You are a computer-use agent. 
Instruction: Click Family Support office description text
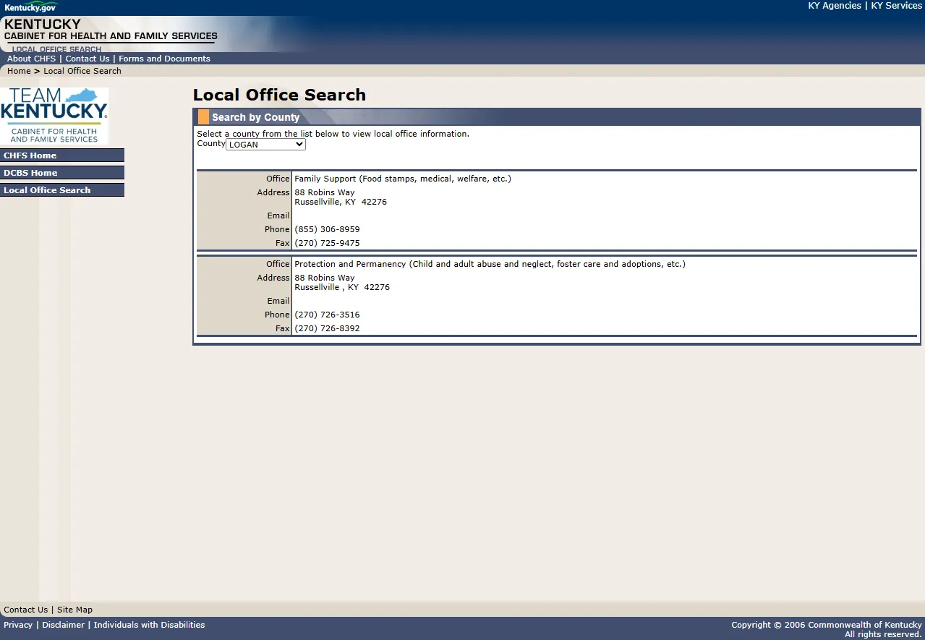pyautogui.click(x=403, y=179)
